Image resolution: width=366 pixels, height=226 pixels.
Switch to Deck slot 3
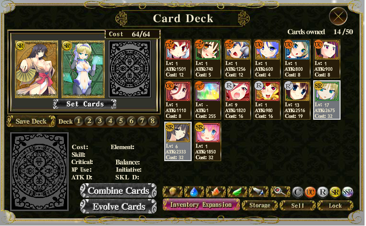[x=100, y=121]
